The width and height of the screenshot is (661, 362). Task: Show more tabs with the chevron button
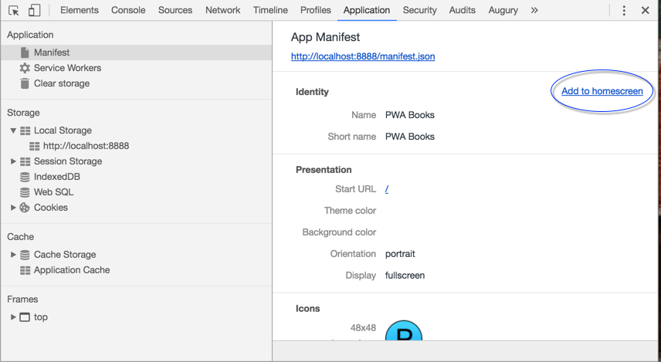coord(534,10)
